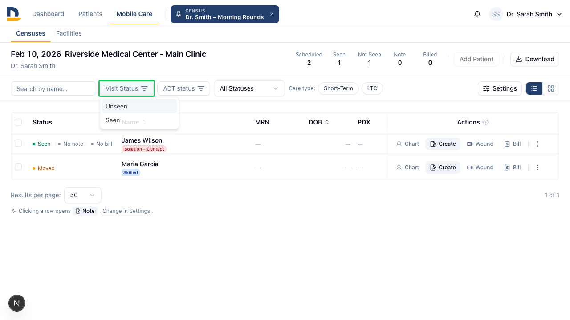Create a note for Maria Garcia
570x320 pixels.
point(443,168)
